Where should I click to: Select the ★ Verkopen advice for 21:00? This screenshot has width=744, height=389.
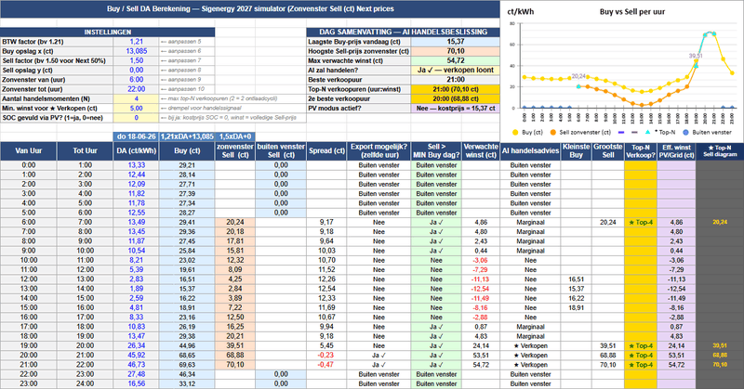point(530,365)
